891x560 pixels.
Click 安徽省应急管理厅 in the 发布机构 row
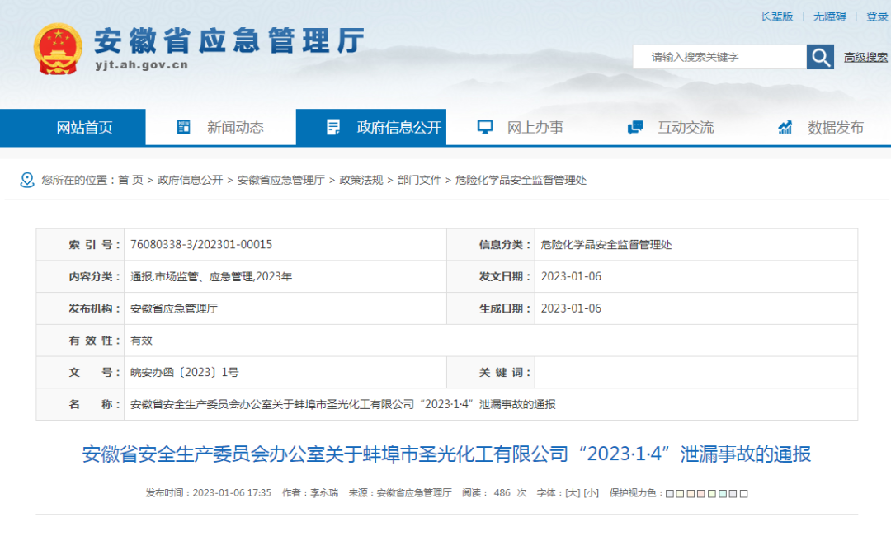point(174,308)
